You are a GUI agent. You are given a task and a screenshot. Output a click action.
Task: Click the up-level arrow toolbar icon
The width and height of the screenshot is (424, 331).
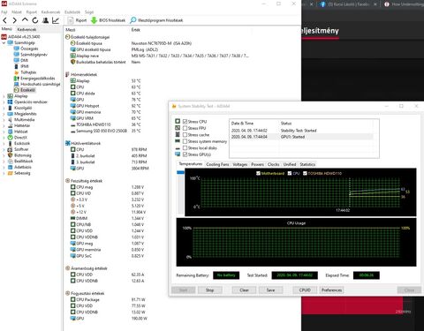click(25, 20)
